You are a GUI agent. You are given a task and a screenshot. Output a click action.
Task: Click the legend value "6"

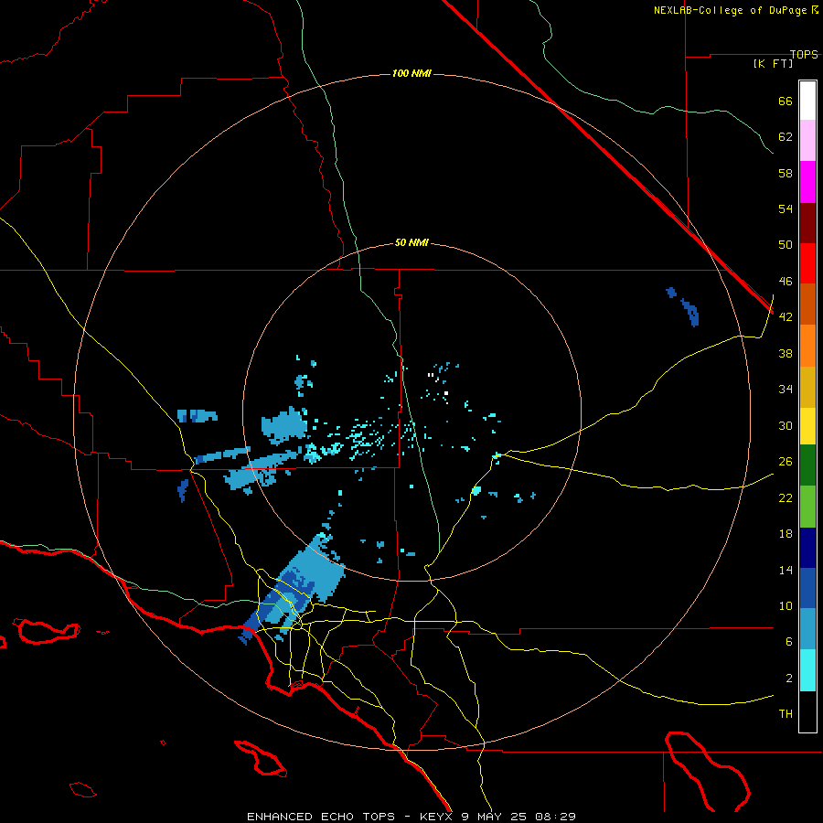[788, 642]
